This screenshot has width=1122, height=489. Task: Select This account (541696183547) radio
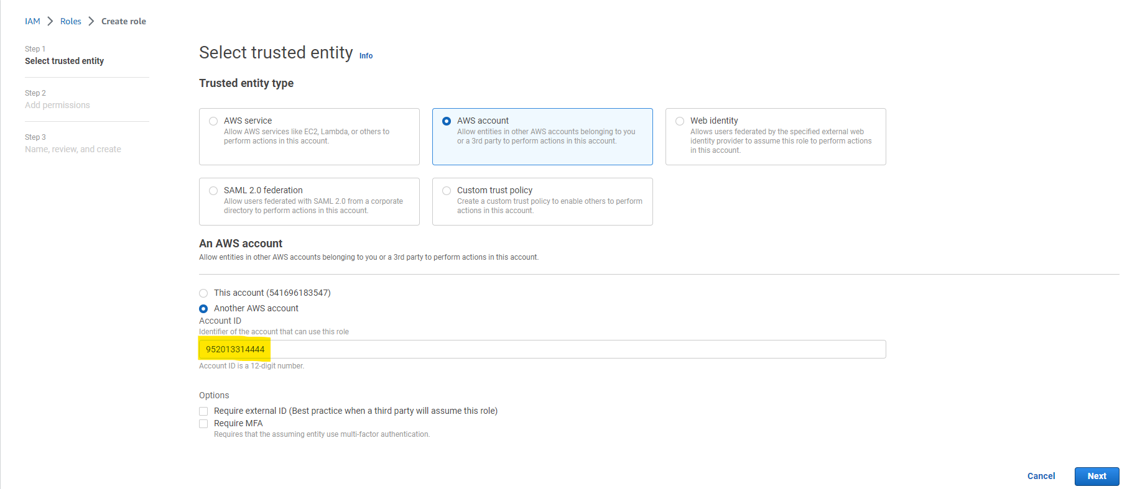[x=203, y=293]
